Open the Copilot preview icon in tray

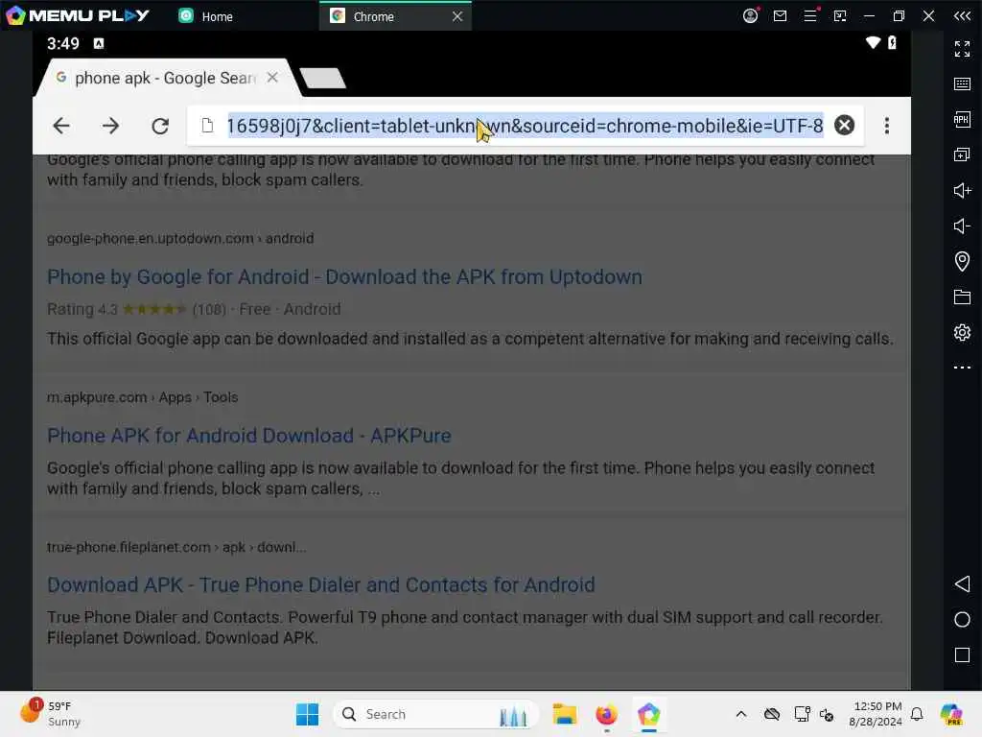(x=950, y=714)
